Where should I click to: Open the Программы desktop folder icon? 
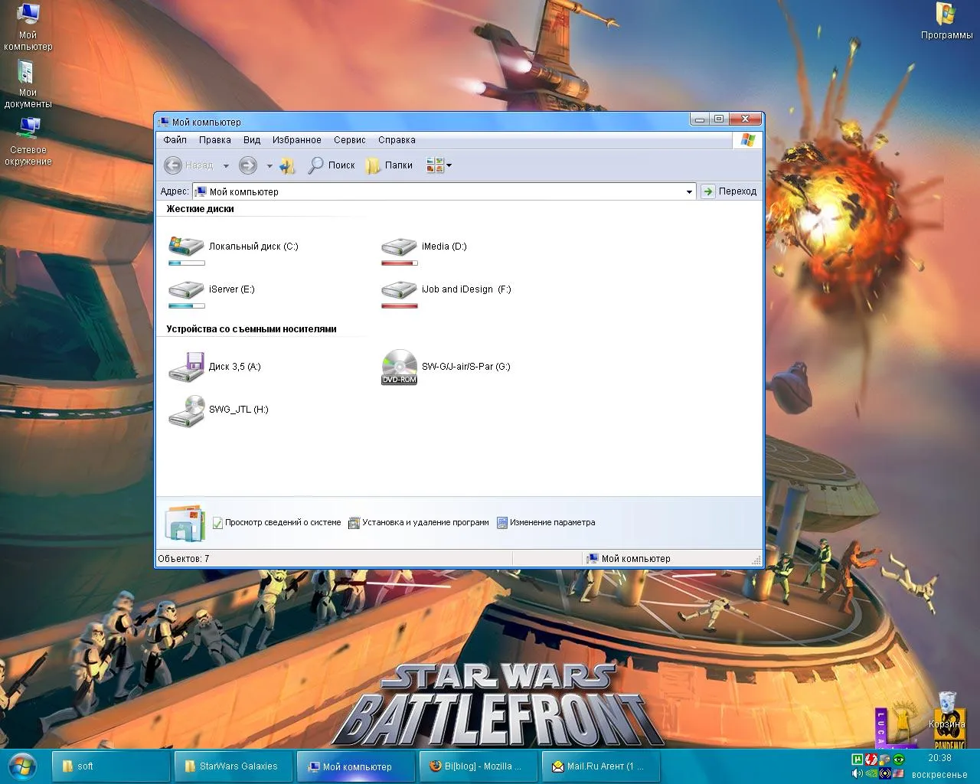click(x=946, y=21)
